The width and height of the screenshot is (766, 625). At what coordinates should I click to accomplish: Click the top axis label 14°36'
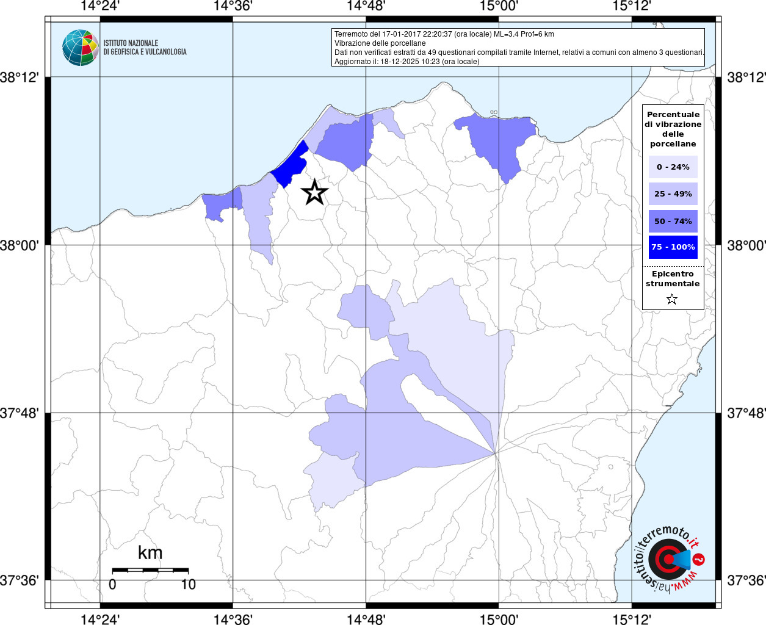coord(233,6)
